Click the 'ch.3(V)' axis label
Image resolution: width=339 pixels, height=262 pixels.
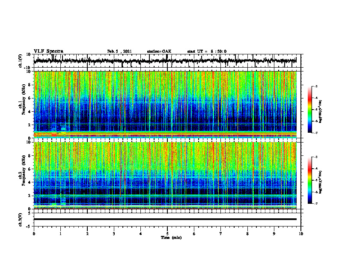tap(21, 220)
